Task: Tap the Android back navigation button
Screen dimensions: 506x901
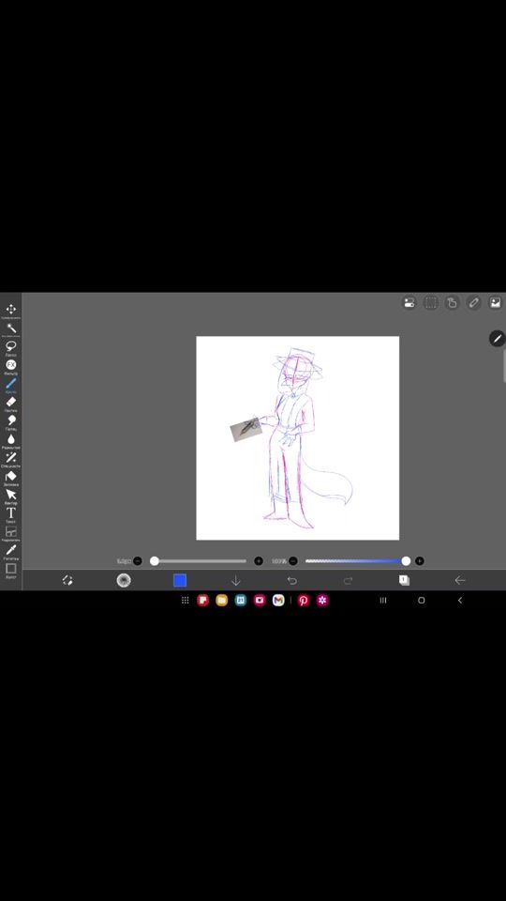Action: (459, 600)
